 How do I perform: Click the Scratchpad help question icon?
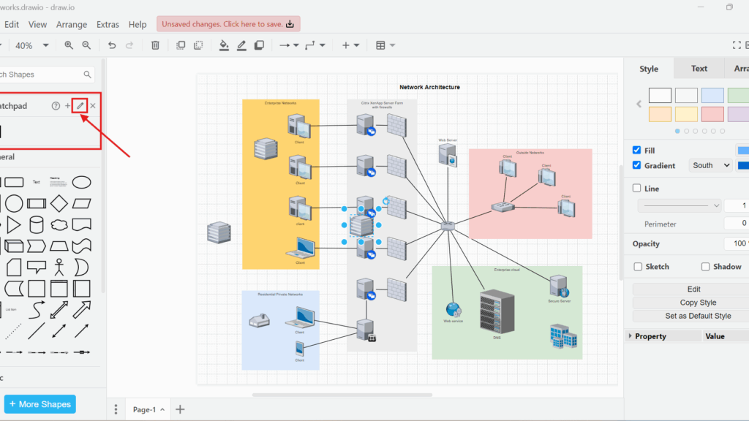pos(56,106)
